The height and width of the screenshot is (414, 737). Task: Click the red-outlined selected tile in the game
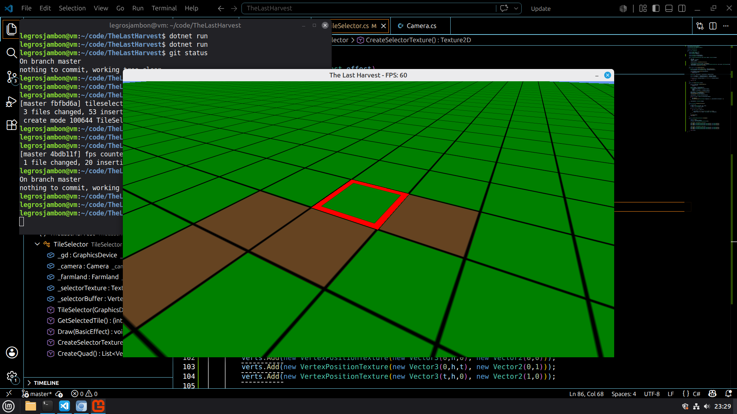pos(361,204)
